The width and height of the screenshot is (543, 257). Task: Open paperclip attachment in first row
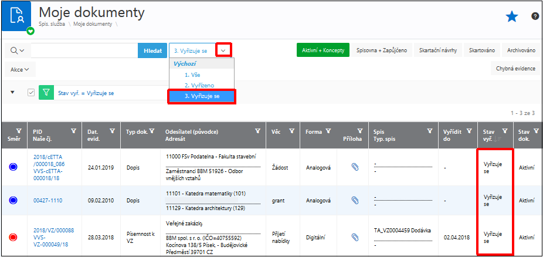pos(354,167)
